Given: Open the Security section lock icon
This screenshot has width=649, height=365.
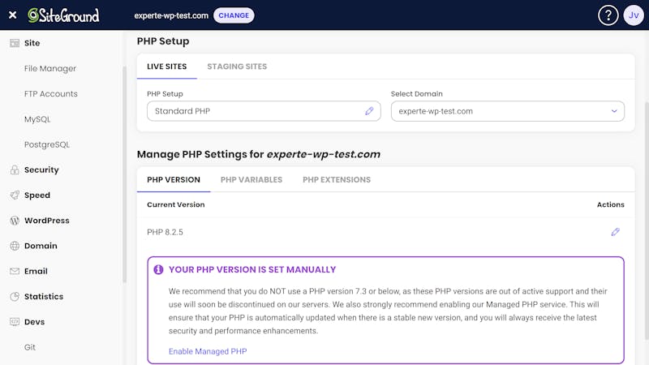Looking at the screenshot, I should 15,170.
